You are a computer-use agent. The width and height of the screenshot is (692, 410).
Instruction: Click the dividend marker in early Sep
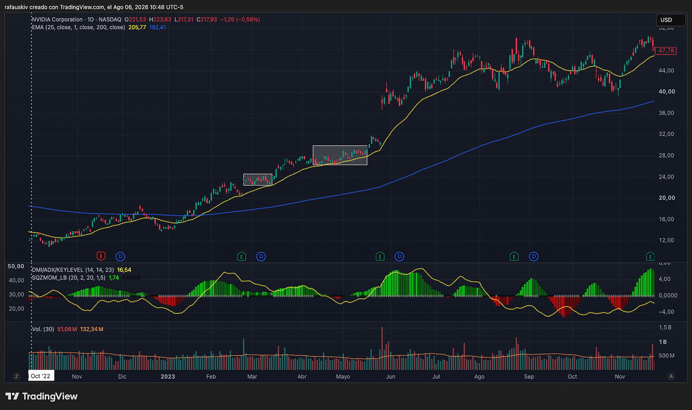click(x=534, y=257)
